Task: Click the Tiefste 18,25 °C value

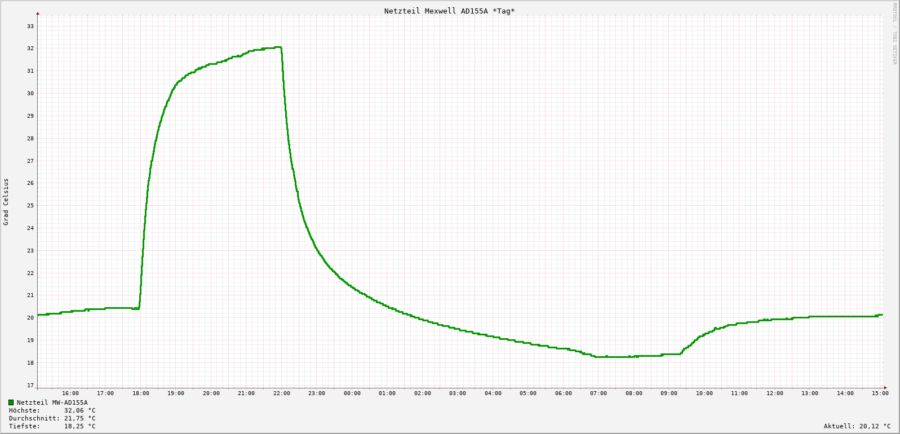Action: pyautogui.click(x=79, y=426)
